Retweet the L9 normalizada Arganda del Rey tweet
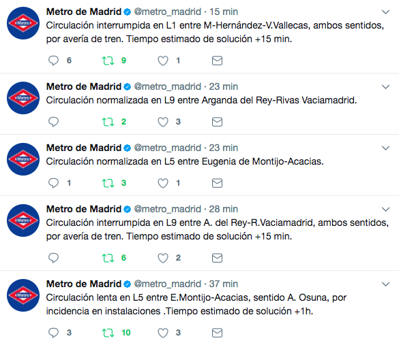This screenshot has height=345, width=399. [x=108, y=122]
